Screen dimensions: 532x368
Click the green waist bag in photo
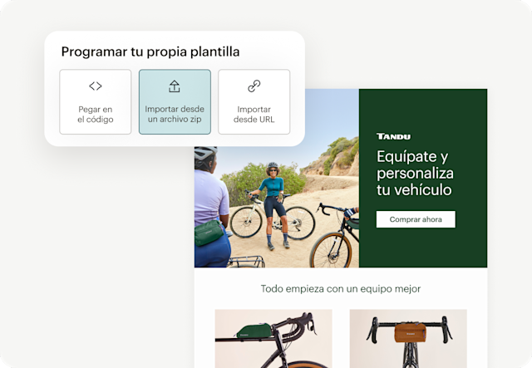(208, 233)
